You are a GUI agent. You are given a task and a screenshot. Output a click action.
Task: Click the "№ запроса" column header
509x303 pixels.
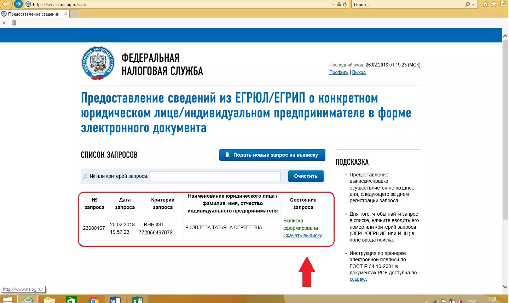(x=94, y=204)
